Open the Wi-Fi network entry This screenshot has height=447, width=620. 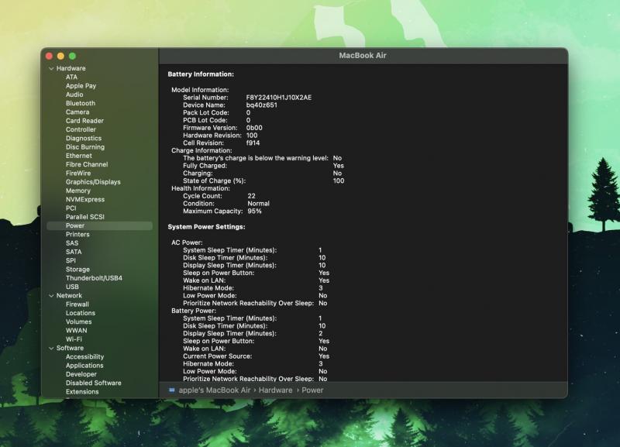coord(74,339)
